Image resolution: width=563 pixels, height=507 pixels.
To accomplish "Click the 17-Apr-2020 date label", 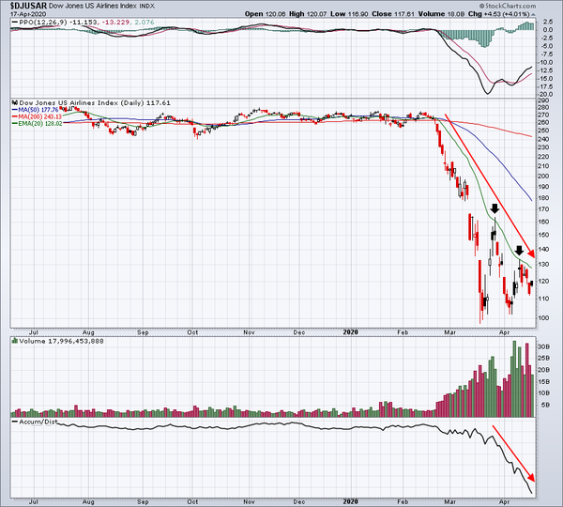I will tap(23, 14).
